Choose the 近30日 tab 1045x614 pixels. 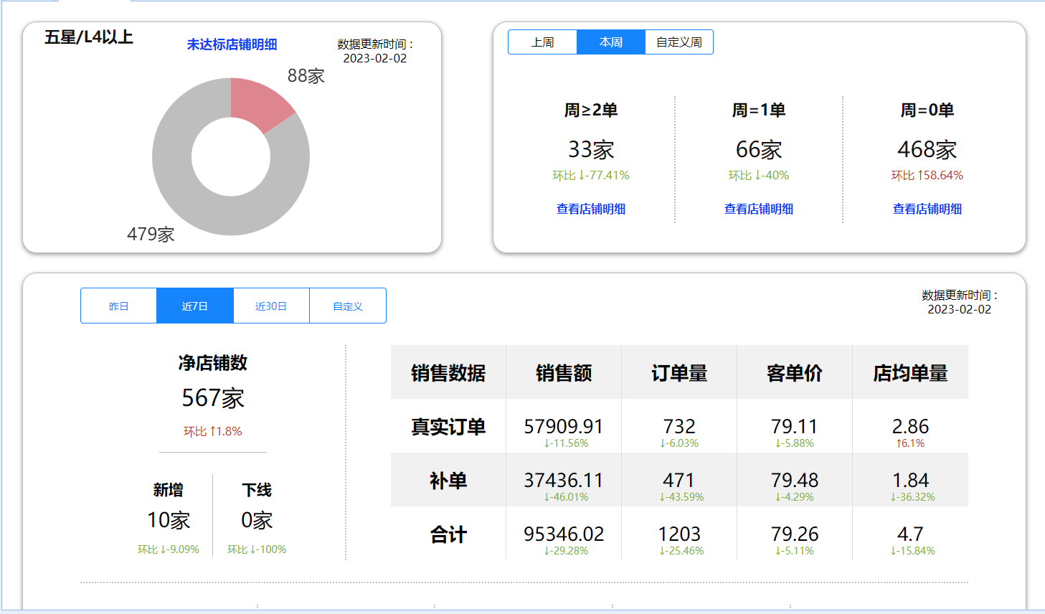pyautogui.click(x=271, y=306)
